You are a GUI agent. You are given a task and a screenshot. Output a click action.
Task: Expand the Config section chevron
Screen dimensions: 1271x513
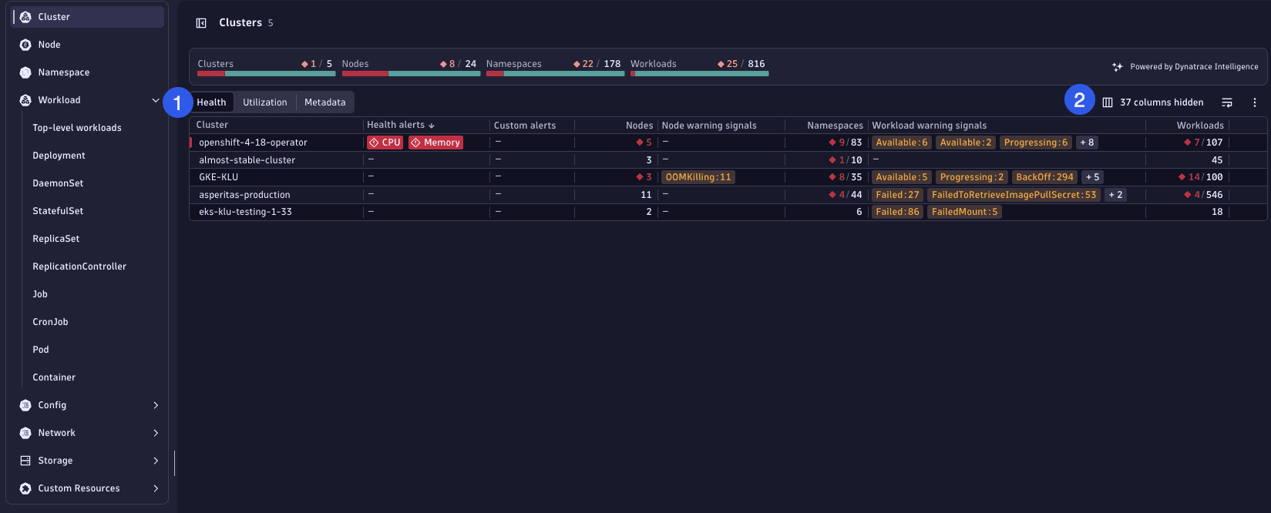(156, 405)
